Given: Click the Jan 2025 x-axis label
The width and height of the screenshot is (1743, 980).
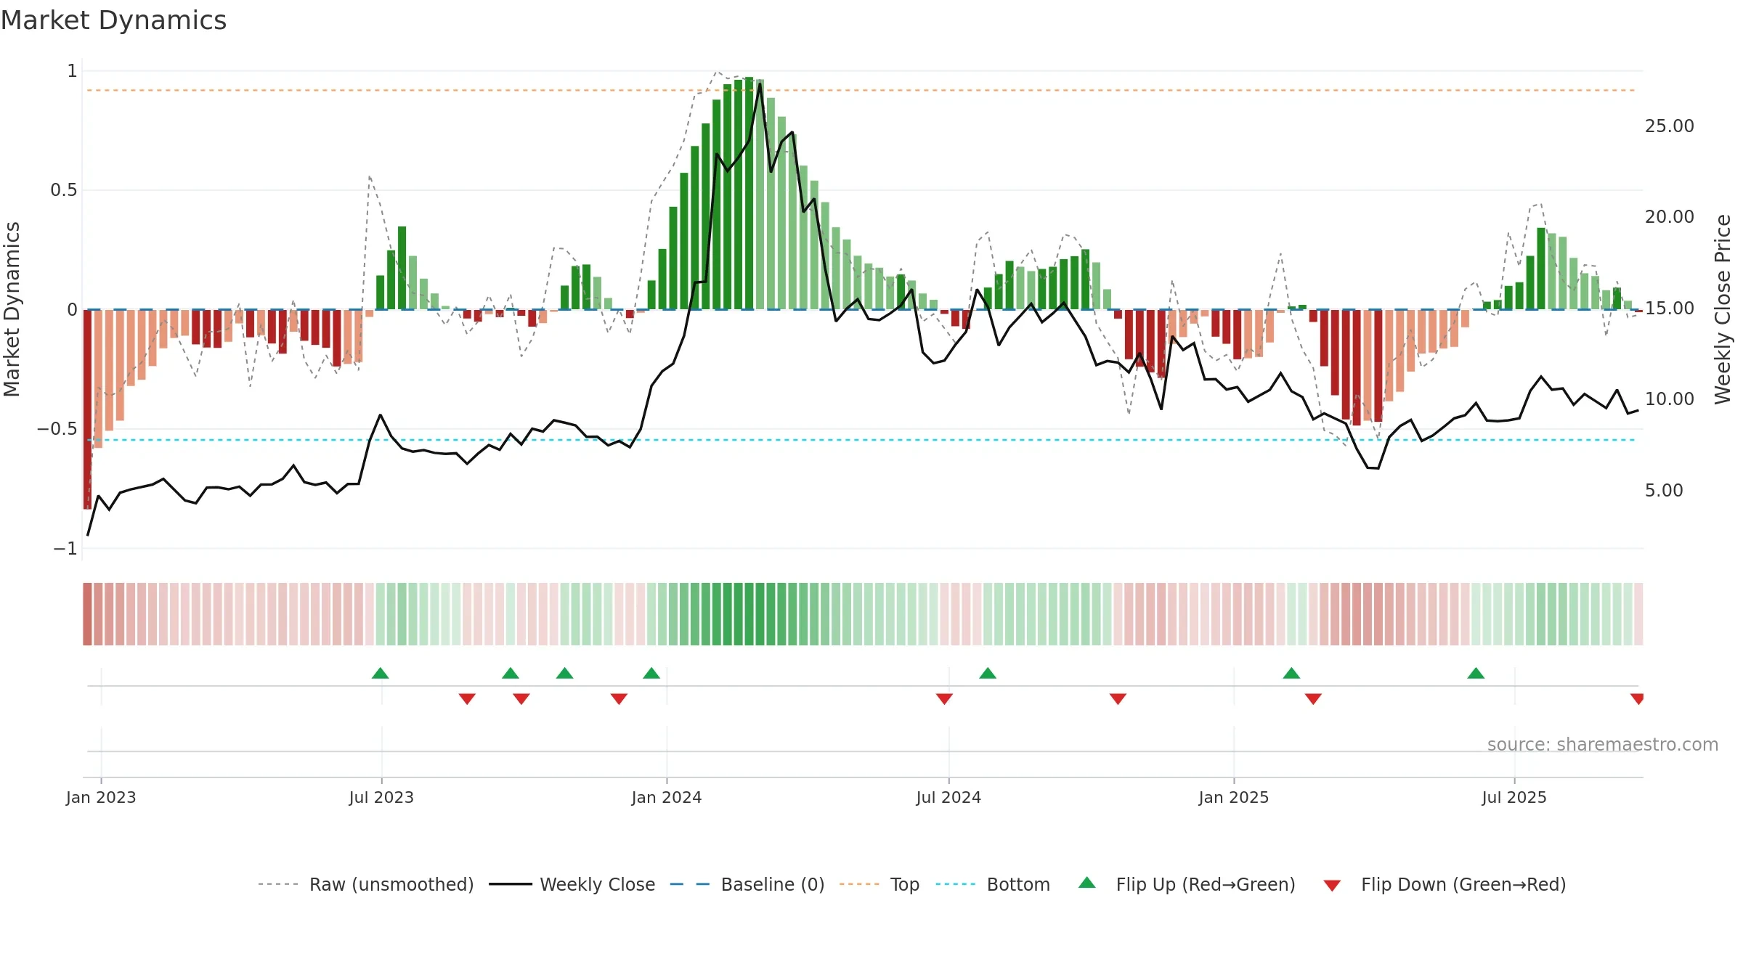Looking at the screenshot, I should tap(1234, 797).
